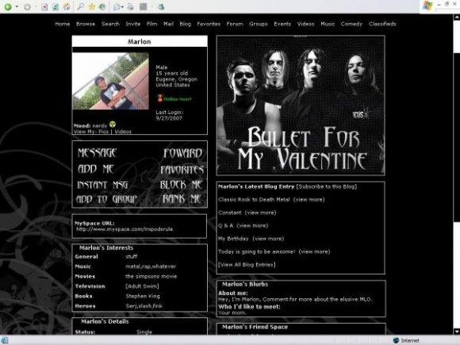View Marlon's Pics link
Viewport: 460px width, 345px height.
tap(103, 132)
